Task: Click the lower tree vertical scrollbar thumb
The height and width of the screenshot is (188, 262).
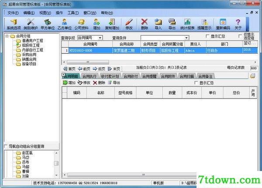Action: (56, 163)
